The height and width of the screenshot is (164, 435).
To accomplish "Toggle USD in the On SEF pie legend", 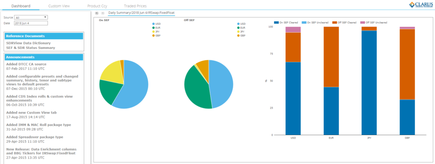I will (x=156, y=24).
